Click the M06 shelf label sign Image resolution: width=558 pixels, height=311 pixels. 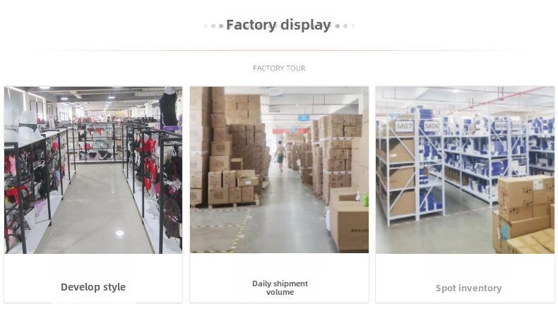432,126
